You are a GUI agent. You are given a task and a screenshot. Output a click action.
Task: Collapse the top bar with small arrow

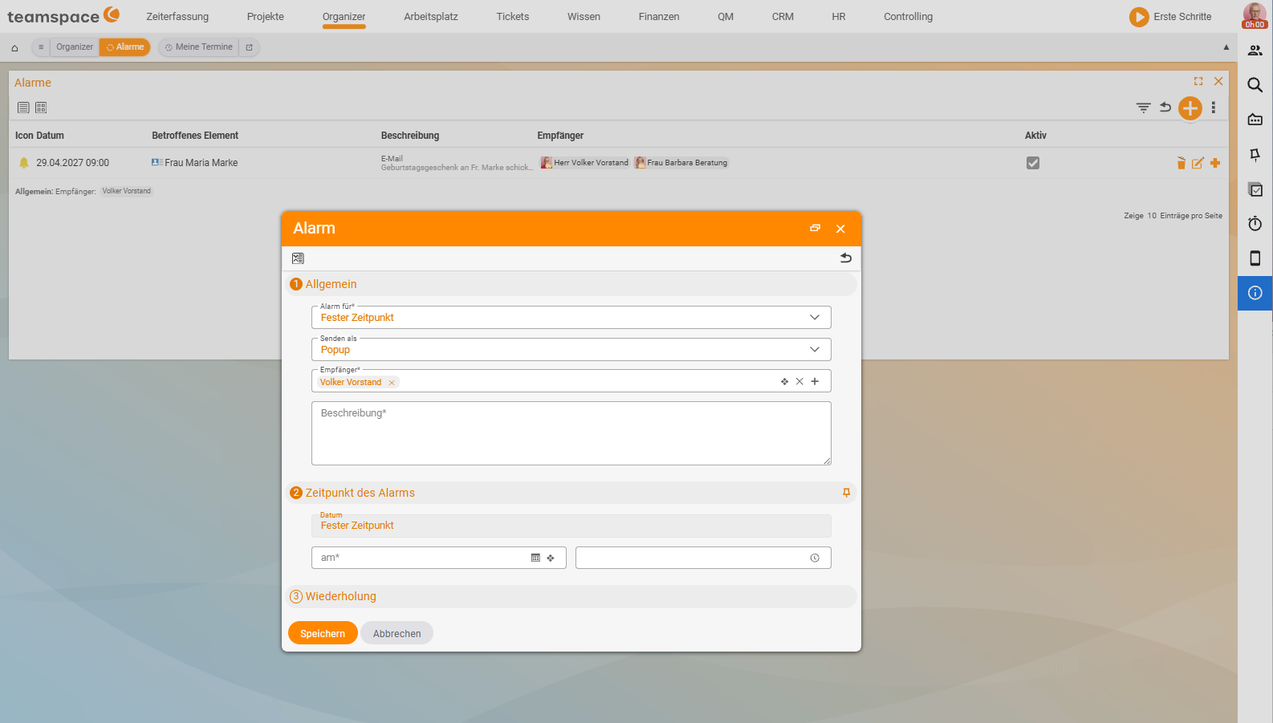click(1226, 47)
